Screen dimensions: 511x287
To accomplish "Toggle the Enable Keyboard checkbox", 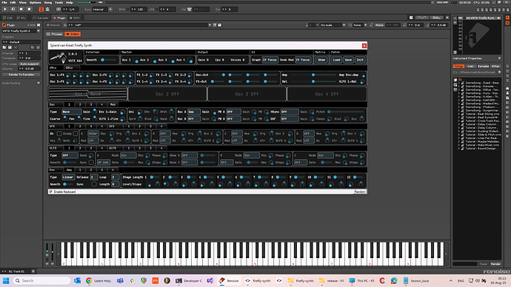I will (51, 192).
